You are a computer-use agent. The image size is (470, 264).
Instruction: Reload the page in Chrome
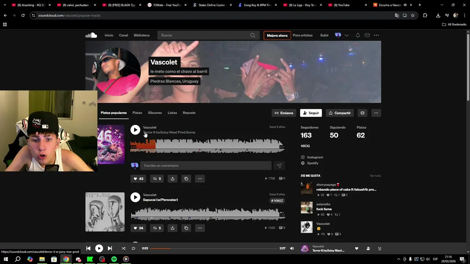23,15
